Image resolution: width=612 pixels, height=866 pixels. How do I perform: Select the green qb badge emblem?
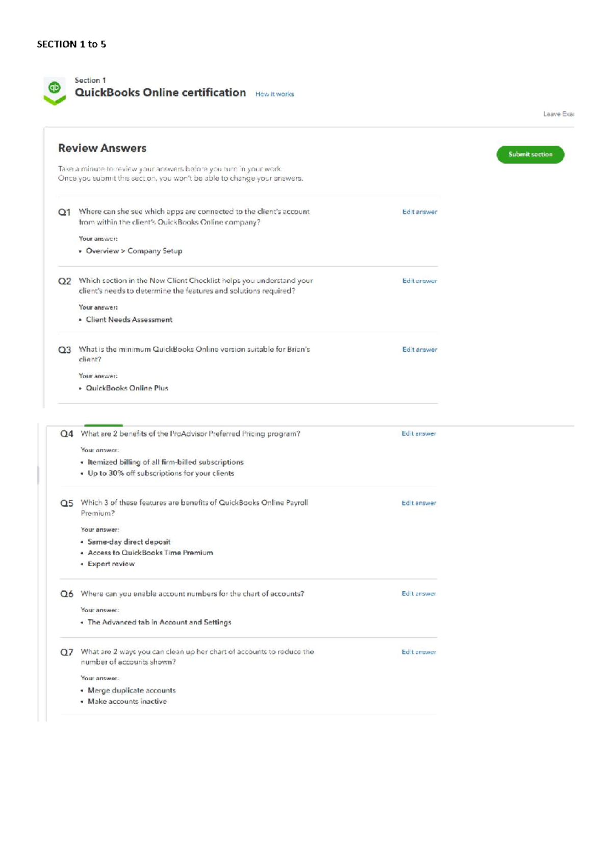55,91
